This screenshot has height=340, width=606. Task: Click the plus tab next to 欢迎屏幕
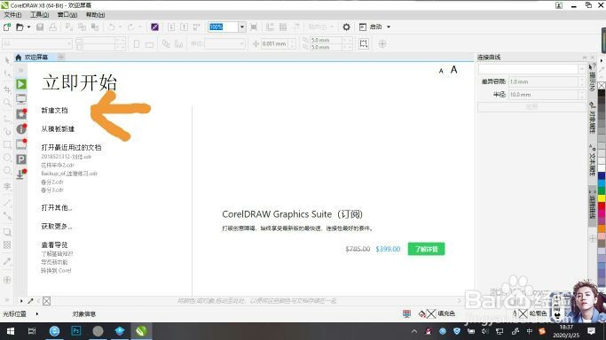[60, 57]
